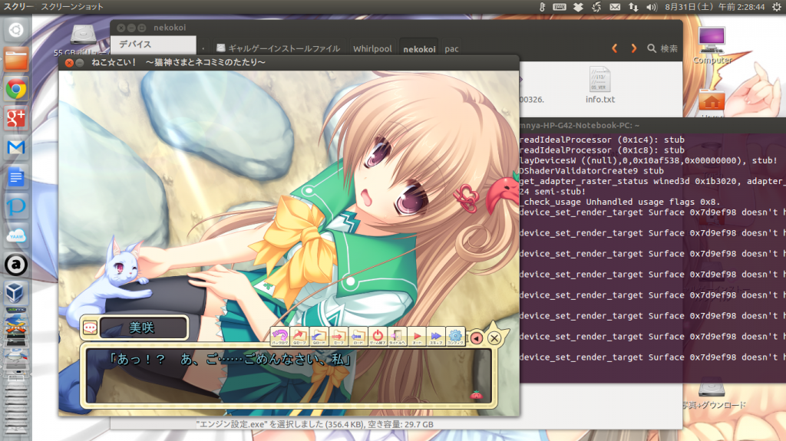786x441 pixels.
Task: Click the tomato cursor in message window
Action: tap(476, 395)
